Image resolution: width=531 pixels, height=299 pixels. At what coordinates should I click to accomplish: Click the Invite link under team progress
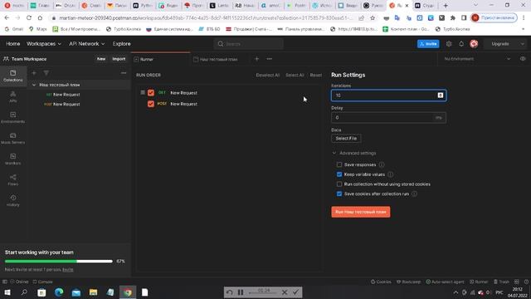click(x=68, y=269)
